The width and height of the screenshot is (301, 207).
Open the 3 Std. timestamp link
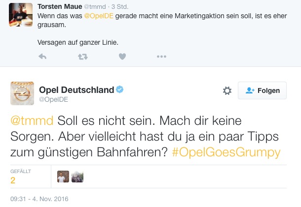[120, 7]
